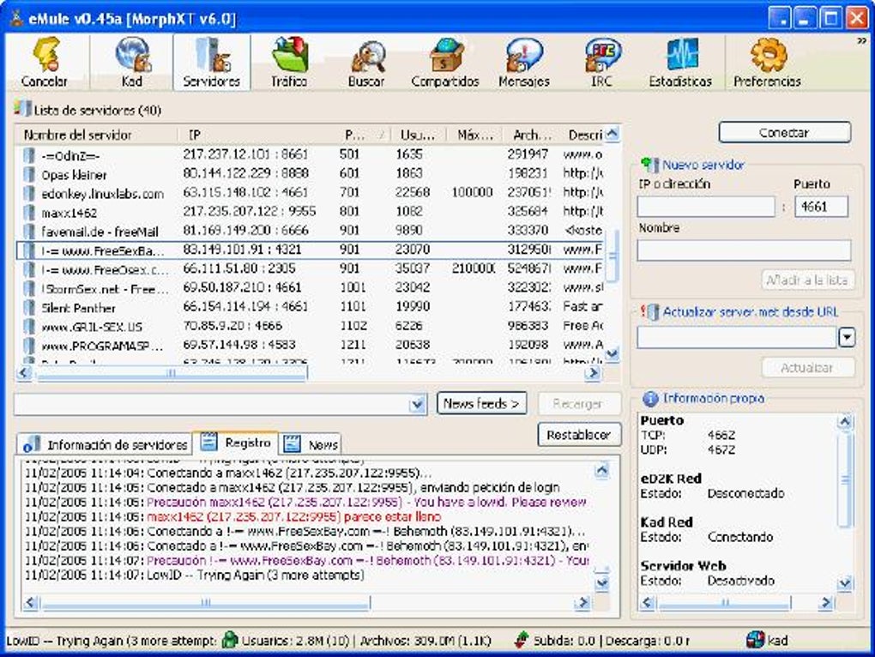Click the Actualizar server.met desde URL icon
875x657 pixels.
650,311
